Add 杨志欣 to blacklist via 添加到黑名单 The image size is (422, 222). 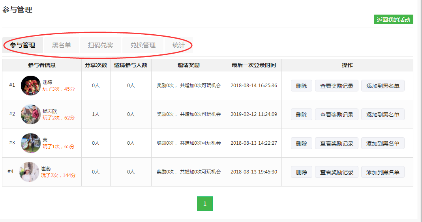click(x=383, y=115)
